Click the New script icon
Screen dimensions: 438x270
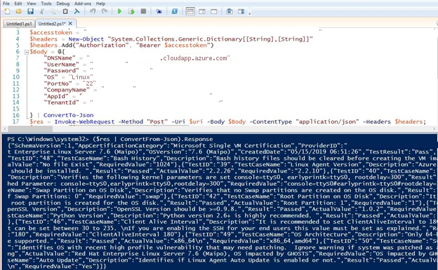7,11
